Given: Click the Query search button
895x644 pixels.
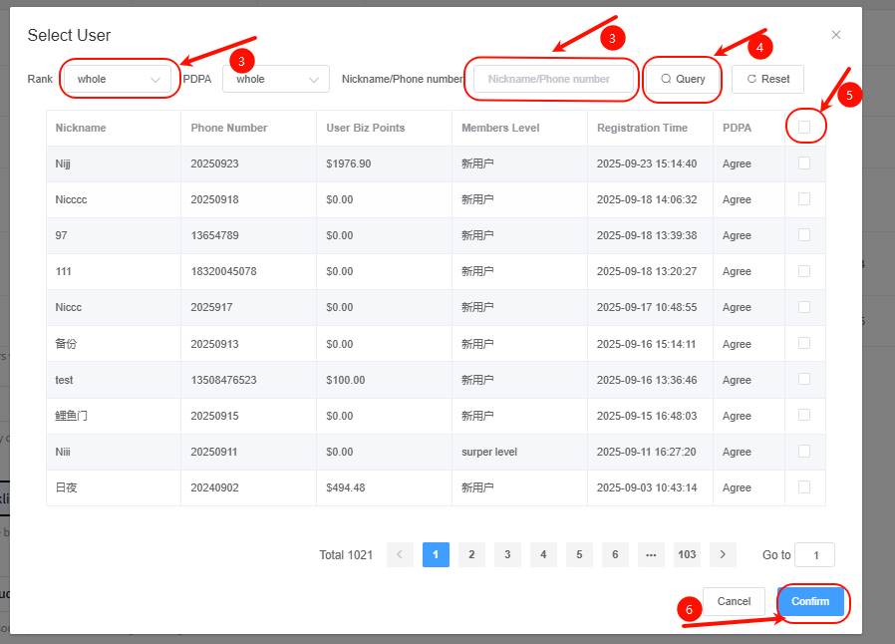Looking at the screenshot, I should [x=683, y=79].
